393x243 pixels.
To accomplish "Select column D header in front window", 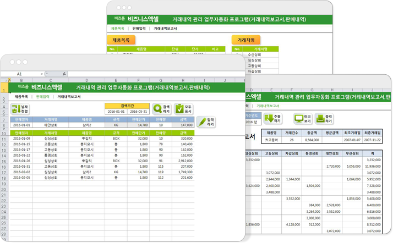I will [87, 80].
